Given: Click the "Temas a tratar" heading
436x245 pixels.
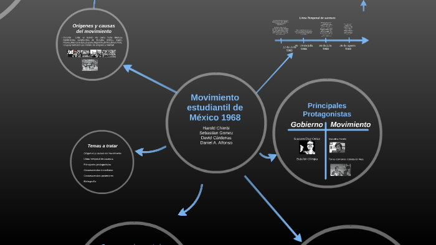Looking at the screenshot, I should tap(102, 146).
